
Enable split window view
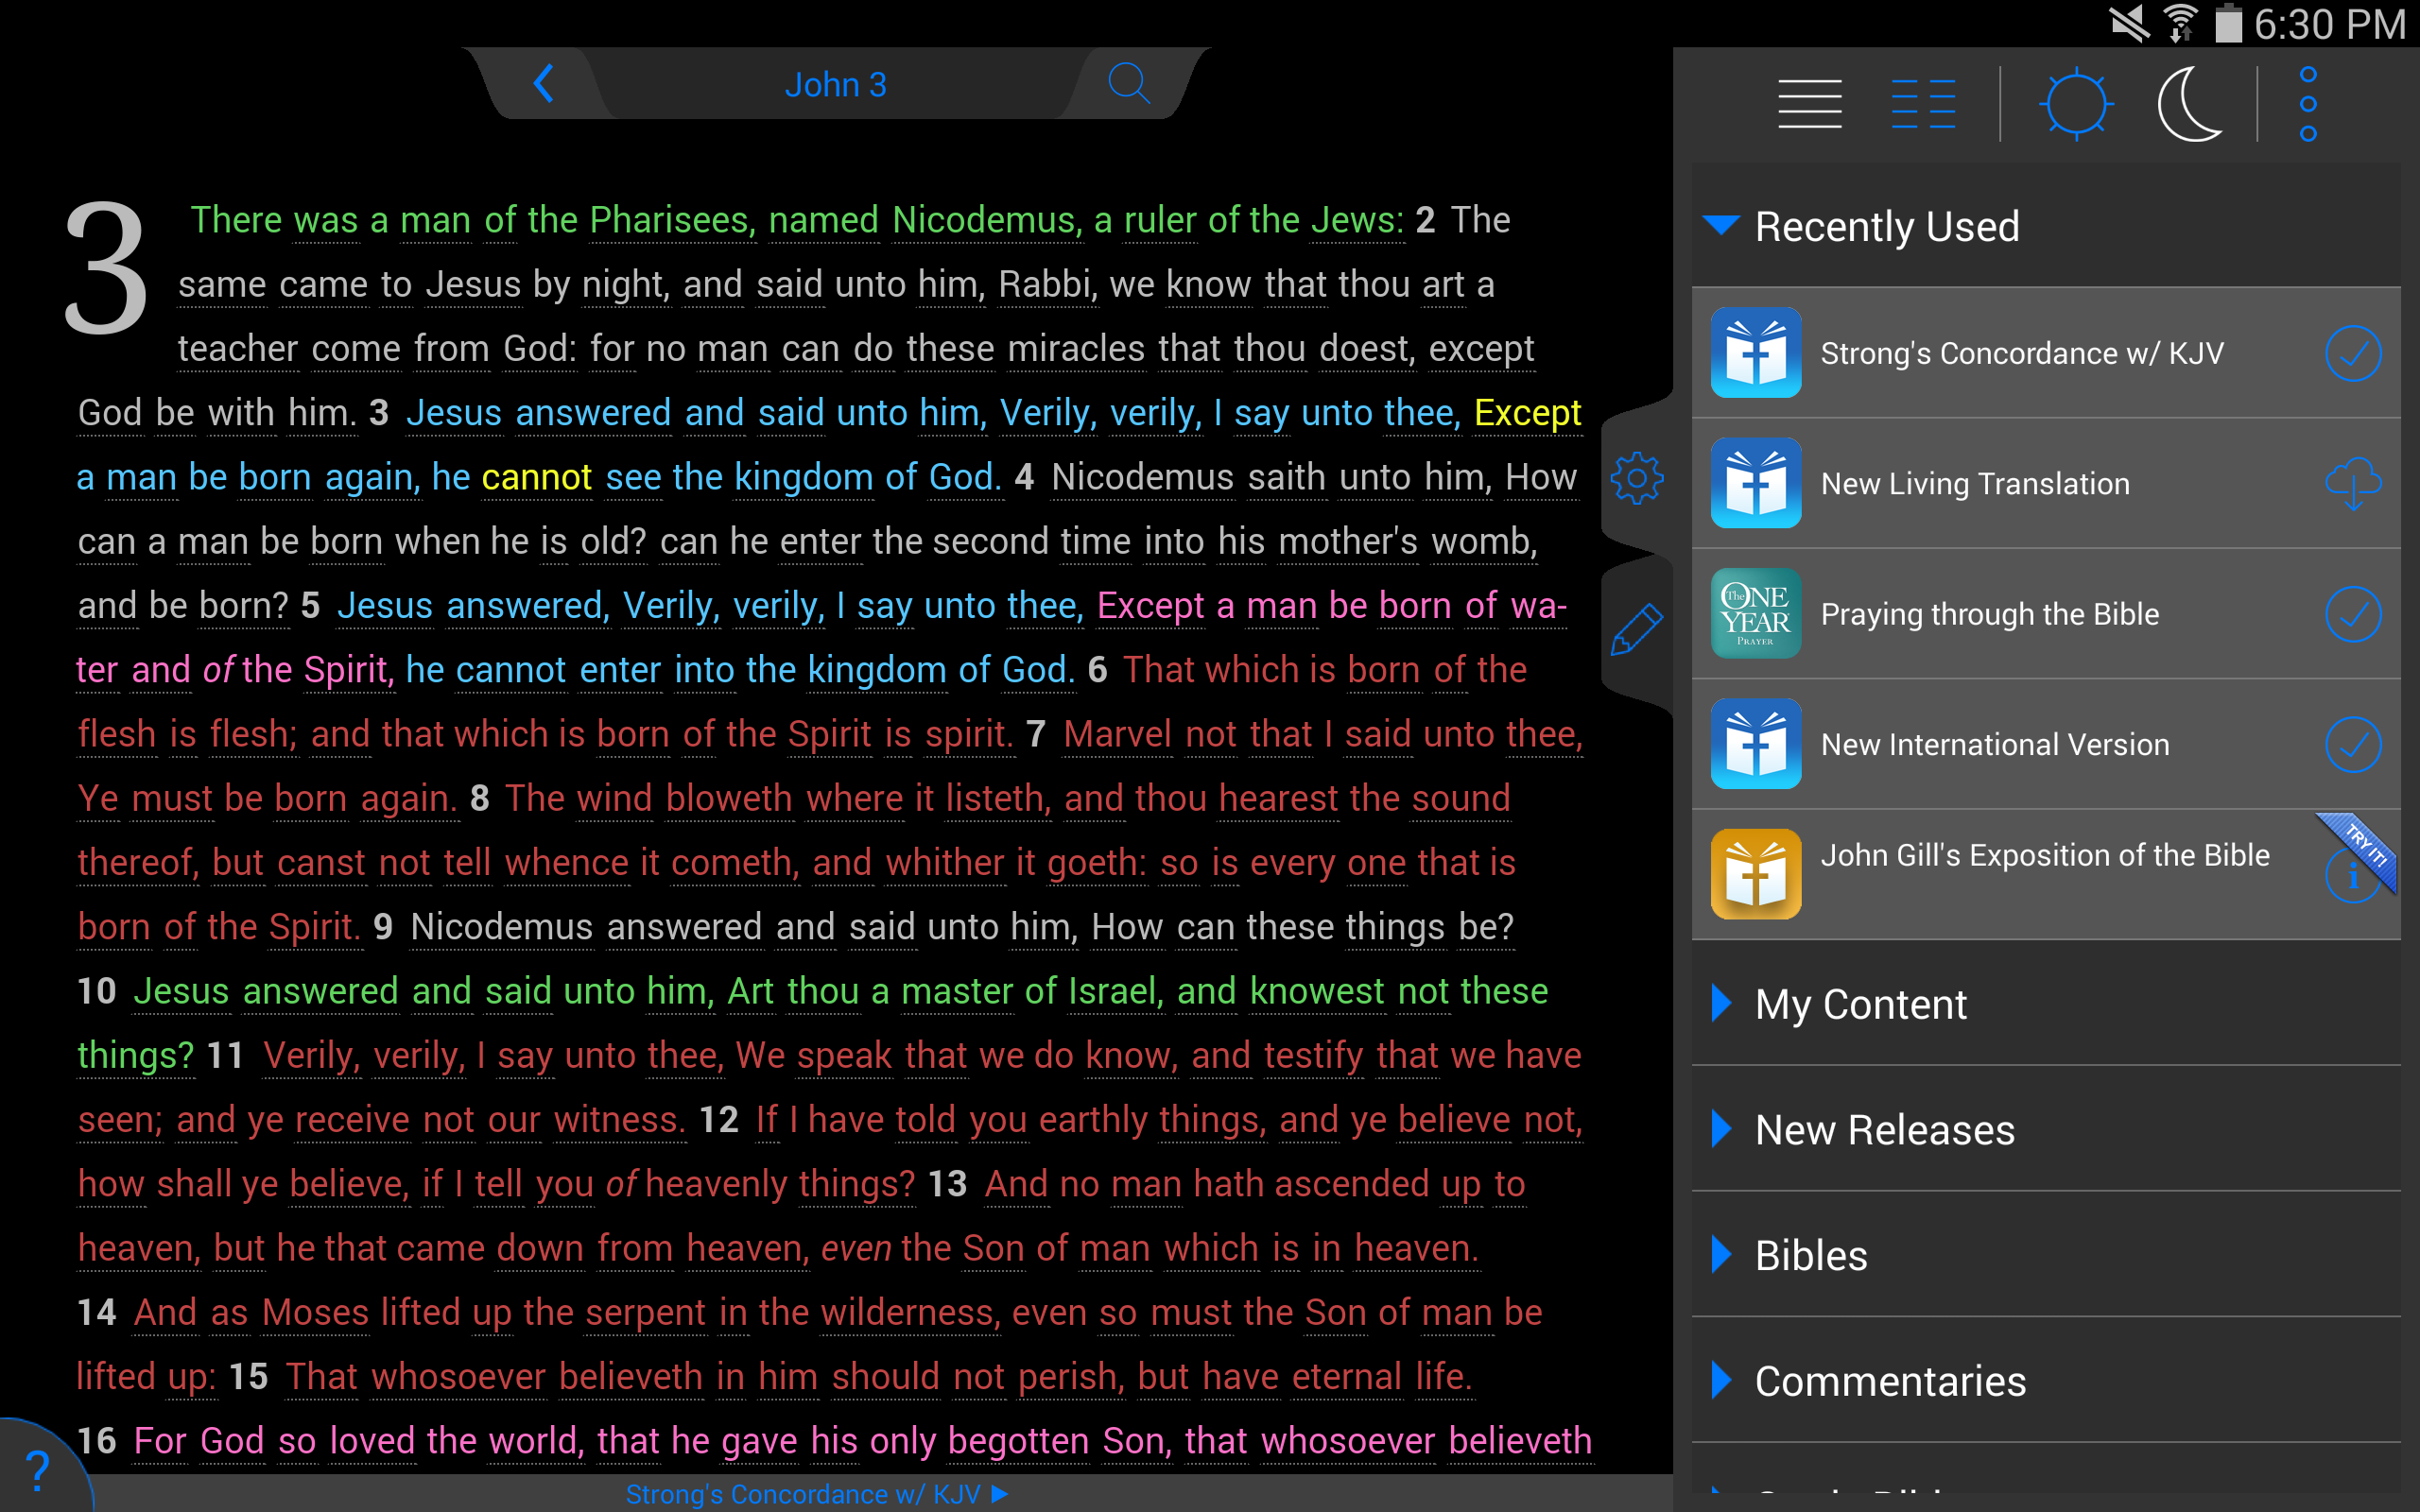click(x=1925, y=102)
